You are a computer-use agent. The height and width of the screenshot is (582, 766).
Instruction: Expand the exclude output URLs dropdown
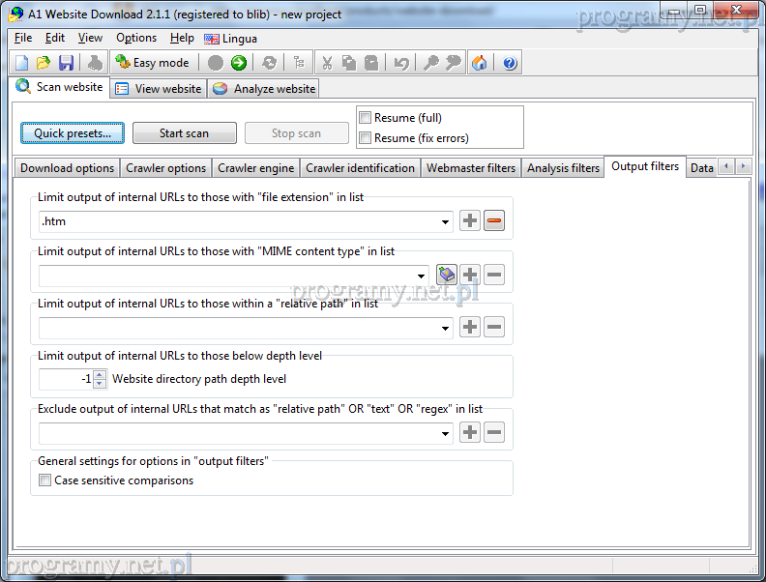pyautogui.click(x=446, y=433)
